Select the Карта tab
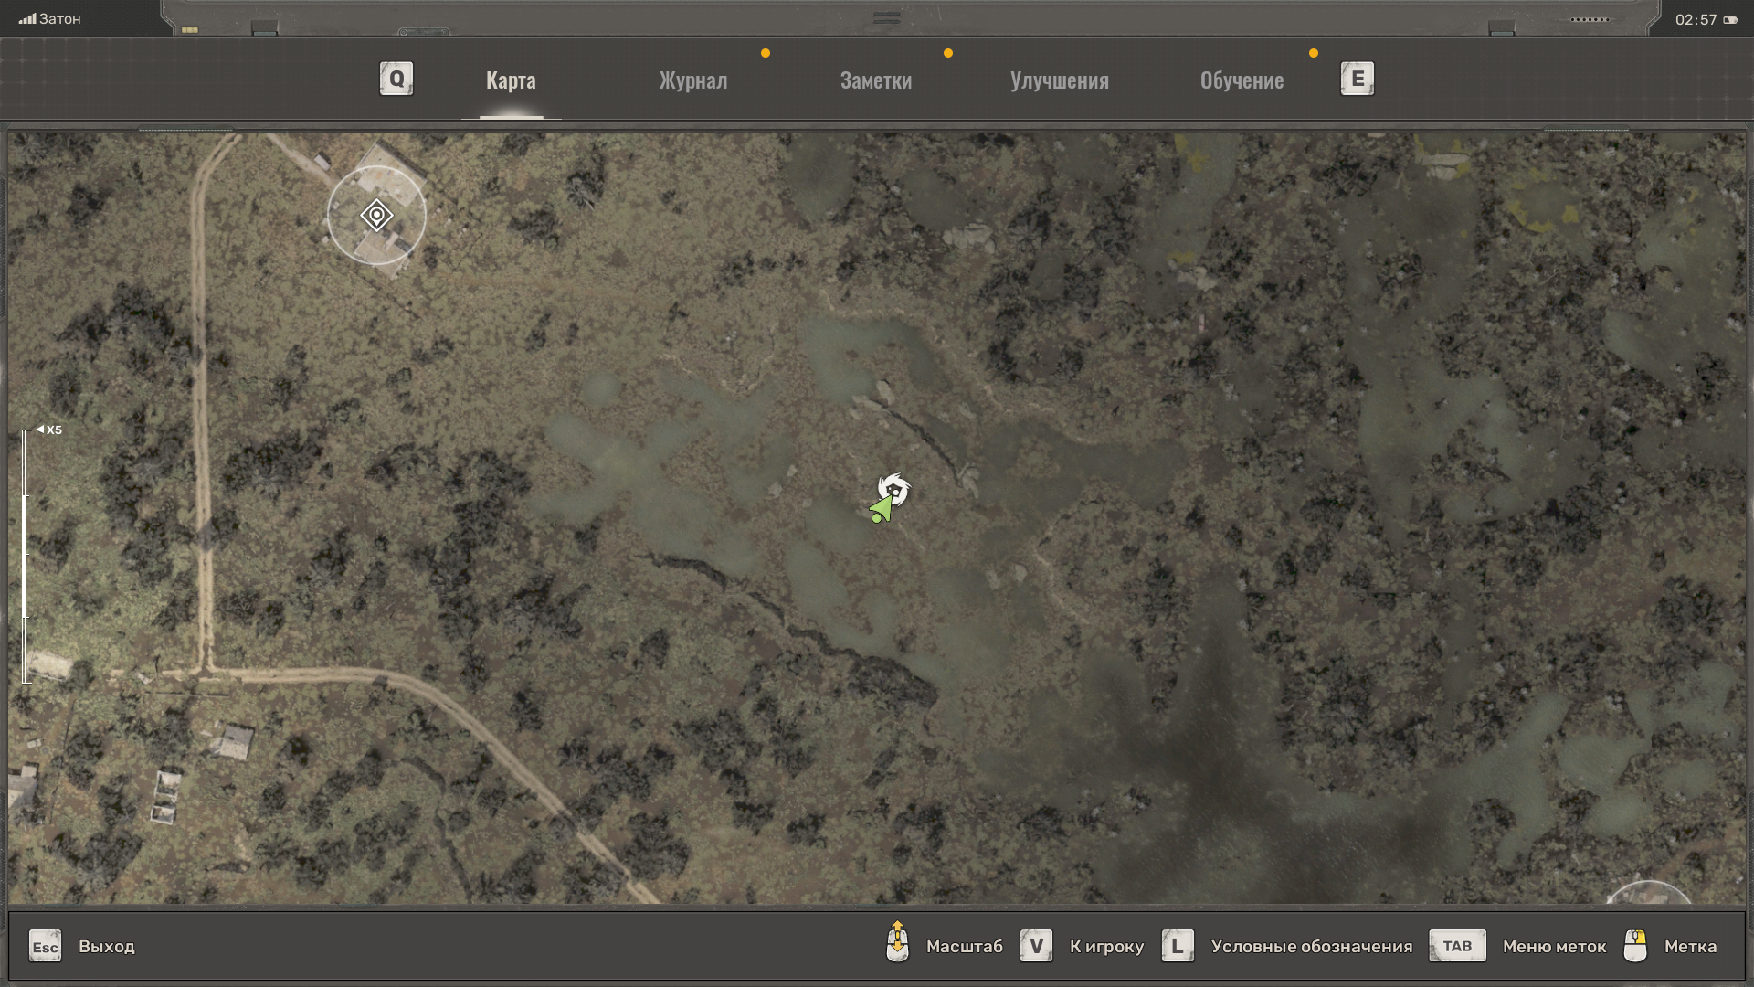Screen dimensions: 1754x987 [511, 80]
